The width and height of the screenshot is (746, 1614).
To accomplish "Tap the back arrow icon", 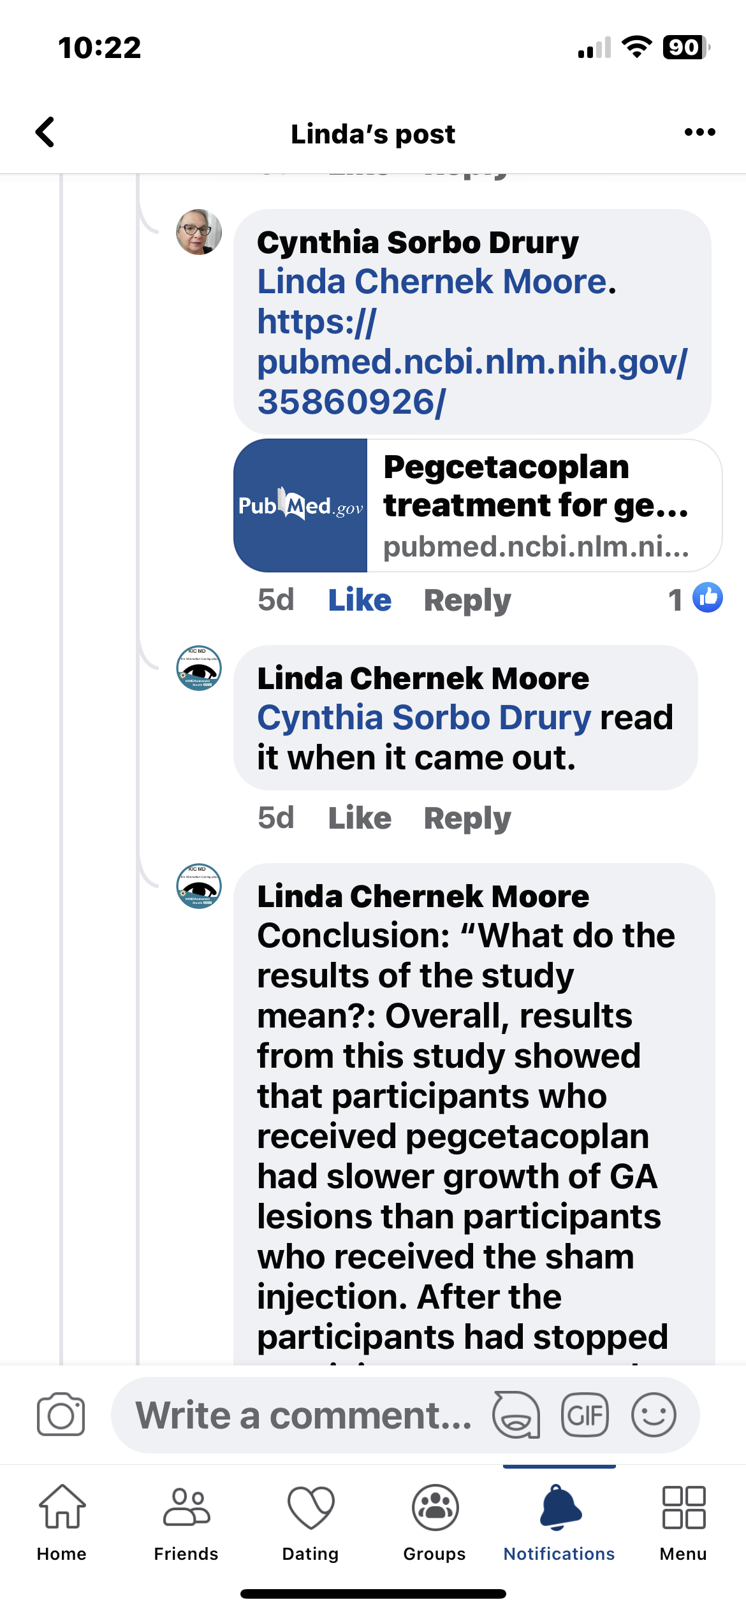I will pyautogui.click(x=45, y=133).
